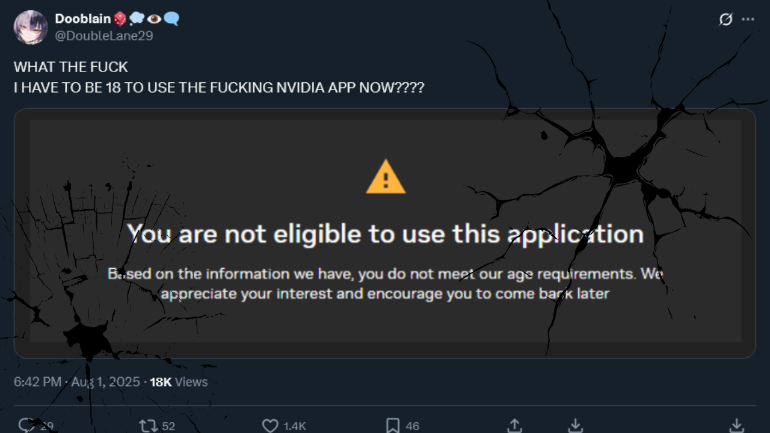The width and height of the screenshot is (770, 433).
Task: Toggle the bookmark icon showing 46
Action: coord(393,426)
